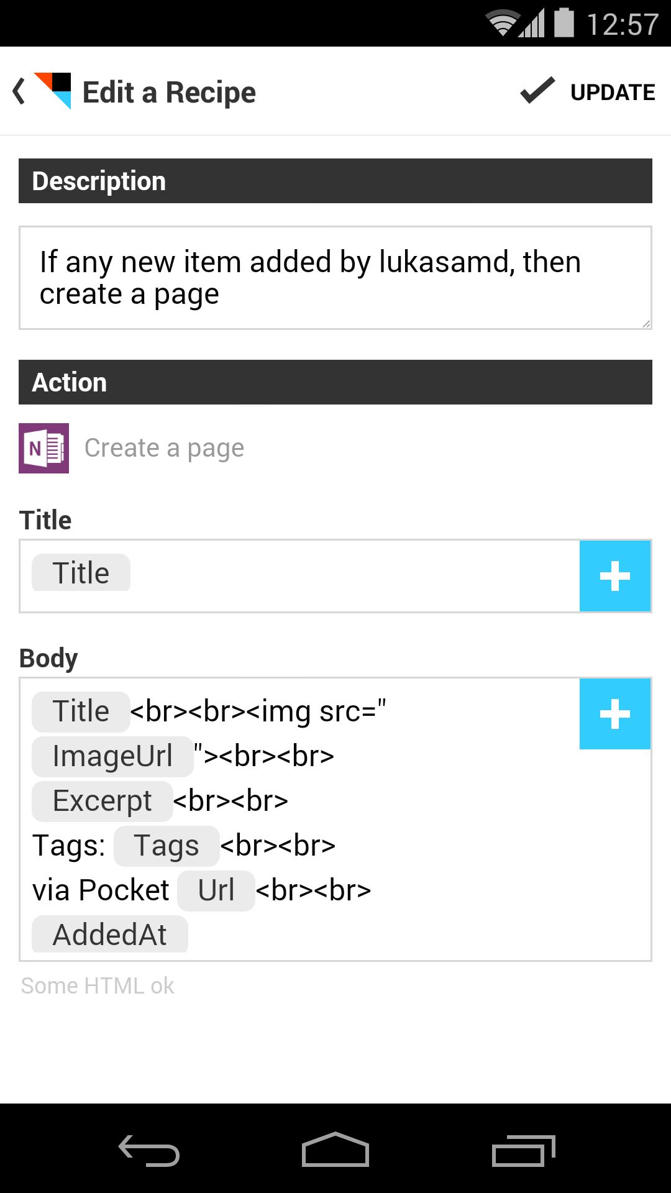This screenshot has width=671, height=1193.
Task: Click the OneNote action icon
Action: (x=43, y=448)
